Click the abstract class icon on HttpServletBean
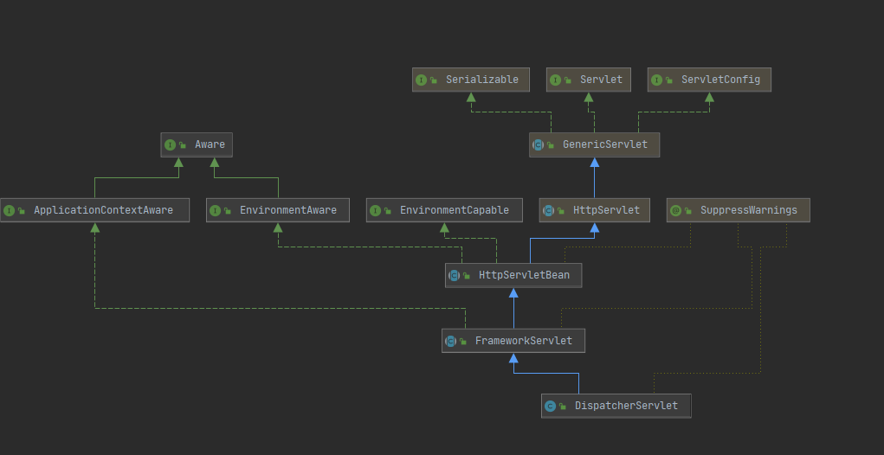Image resolution: width=884 pixels, height=455 pixels. [454, 275]
